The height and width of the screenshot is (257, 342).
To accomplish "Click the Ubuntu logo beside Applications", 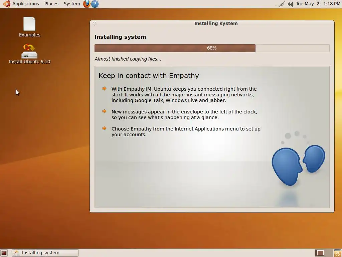I will (x=7, y=4).
